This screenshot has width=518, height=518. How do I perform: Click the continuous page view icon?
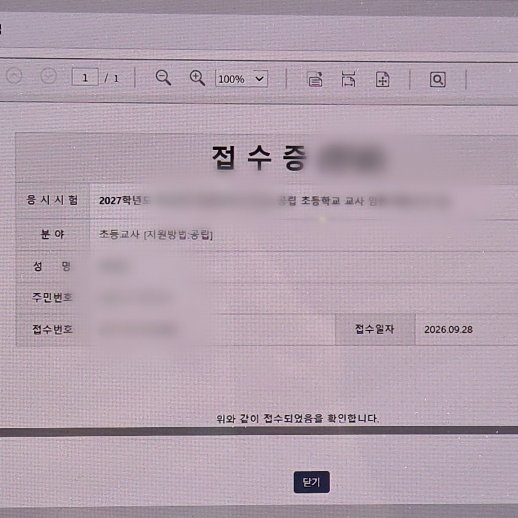click(x=316, y=79)
